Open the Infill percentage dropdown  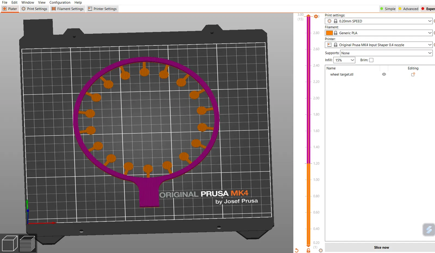(344, 60)
